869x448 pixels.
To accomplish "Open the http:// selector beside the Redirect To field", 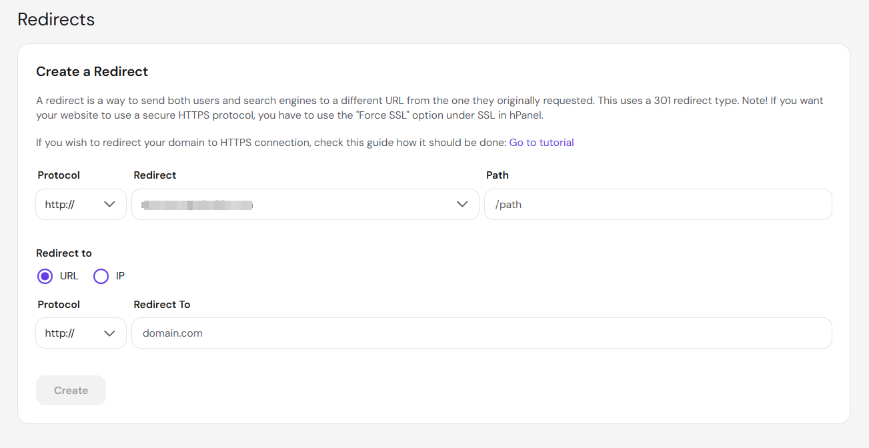I will pos(81,333).
